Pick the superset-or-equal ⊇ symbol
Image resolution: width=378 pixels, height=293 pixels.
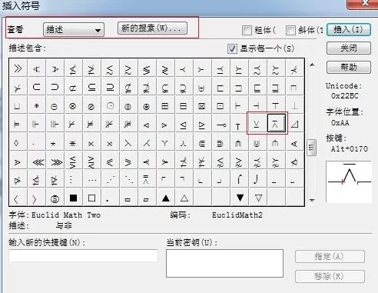point(110,88)
